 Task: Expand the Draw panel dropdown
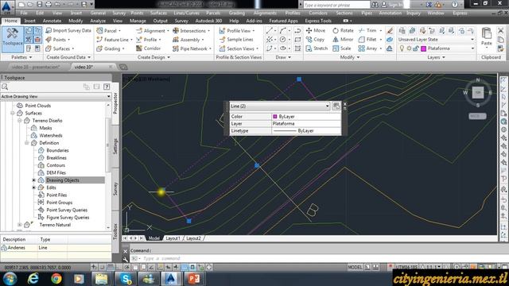click(283, 57)
